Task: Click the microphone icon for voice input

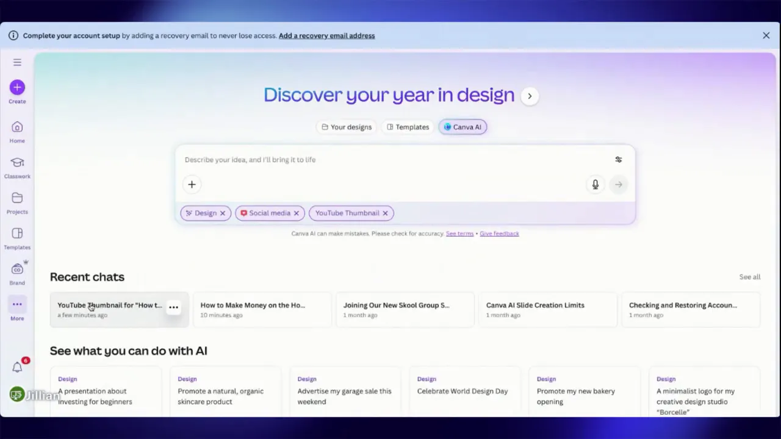Action: (595, 184)
